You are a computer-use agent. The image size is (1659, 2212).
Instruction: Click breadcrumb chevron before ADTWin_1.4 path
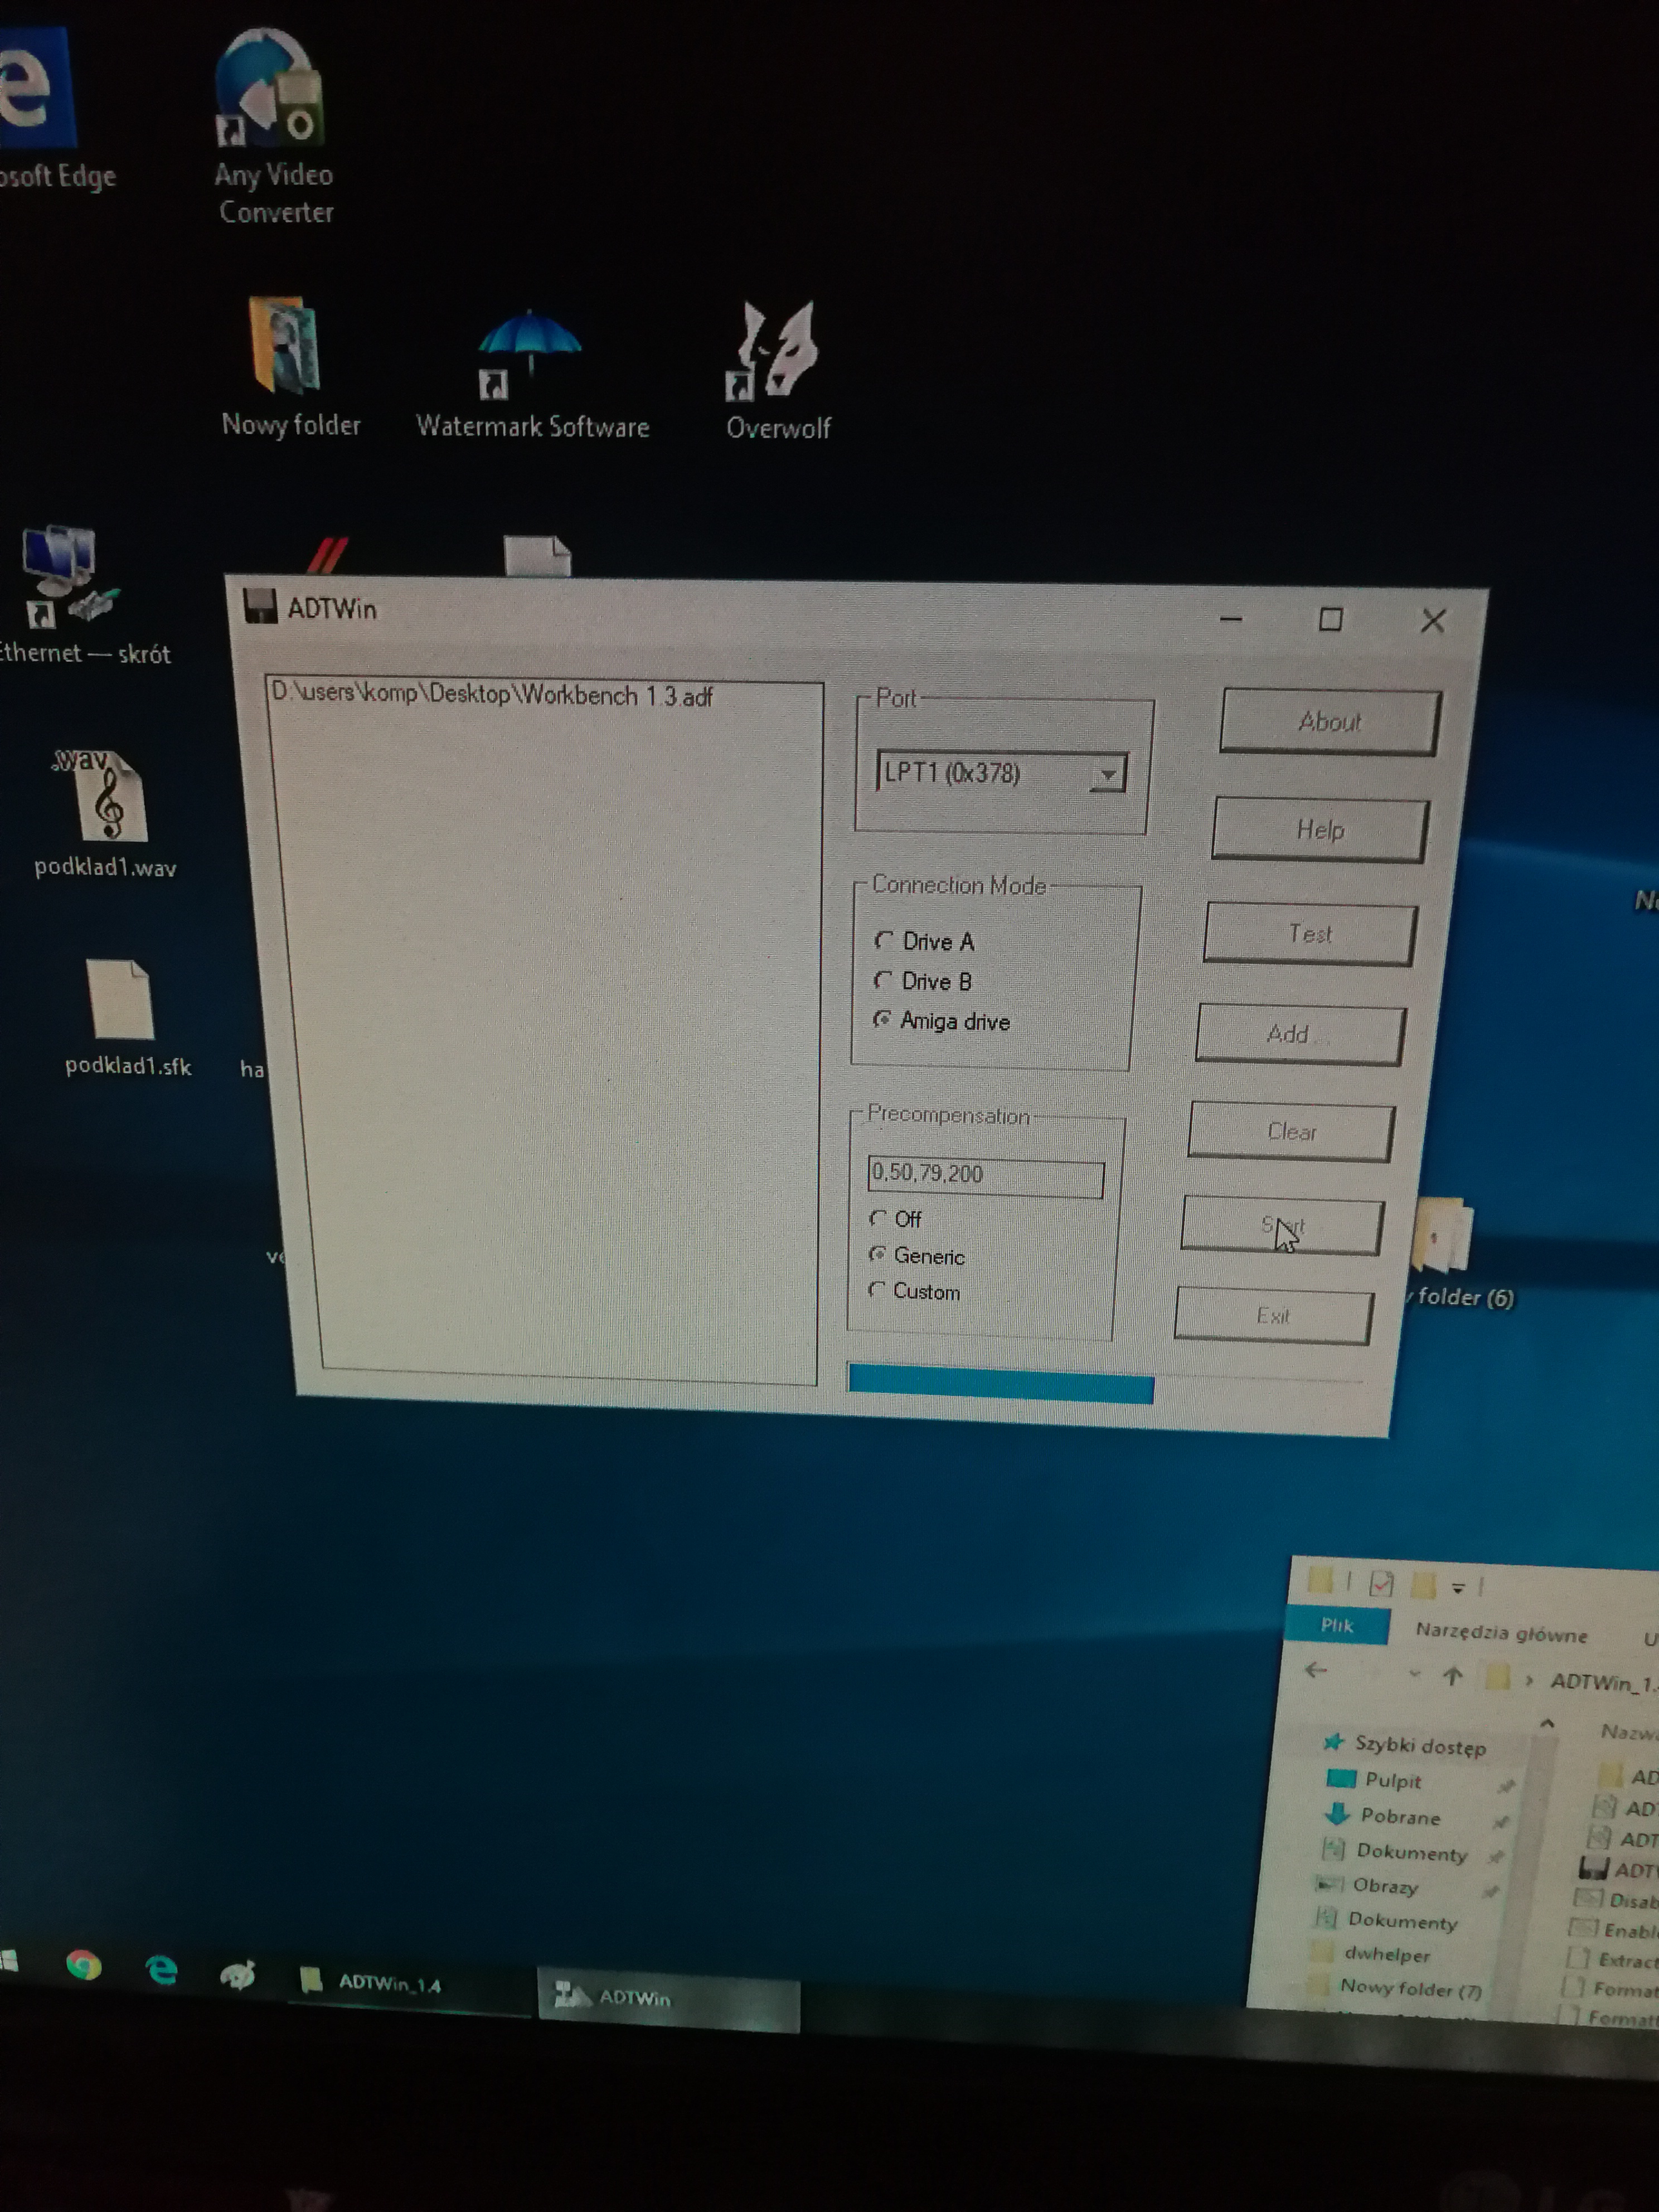pyautogui.click(x=1529, y=1681)
